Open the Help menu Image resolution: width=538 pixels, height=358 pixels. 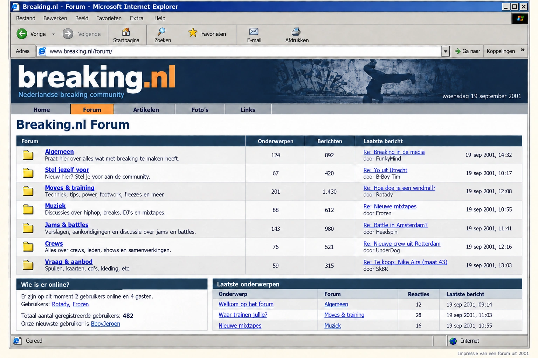point(160,18)
